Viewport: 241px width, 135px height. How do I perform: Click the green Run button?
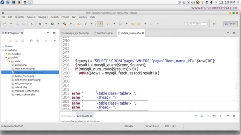52,24
